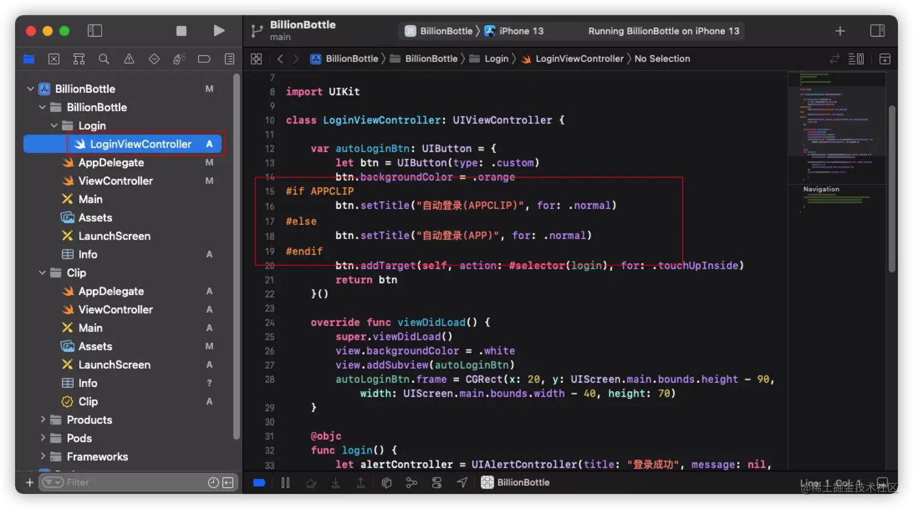Run the BillionBottle scheme
Screen dimensions: 913x509
(219, 30)
